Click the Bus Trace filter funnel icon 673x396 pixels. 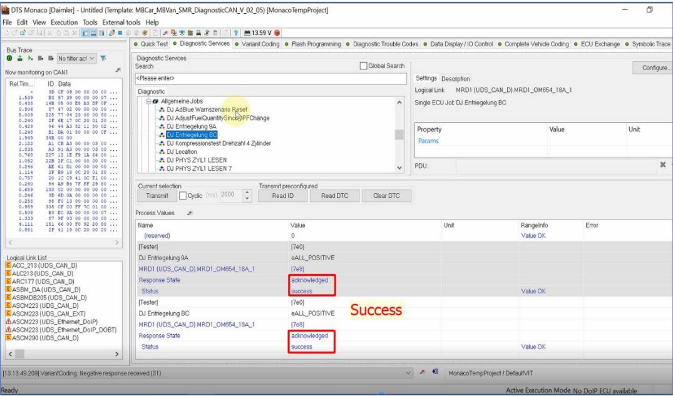pos(103,58)
